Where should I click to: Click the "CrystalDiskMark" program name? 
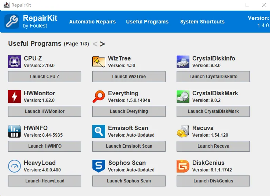[x=215, y=93]
